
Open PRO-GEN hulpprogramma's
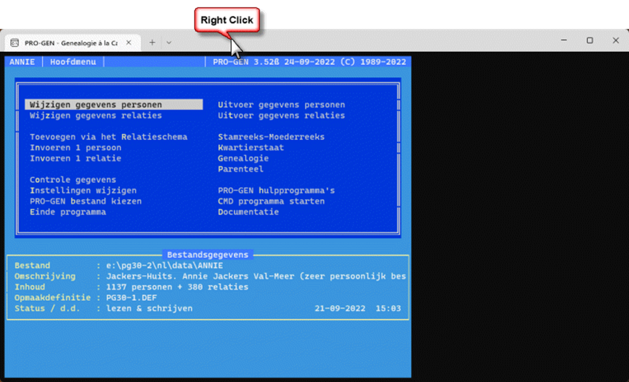276,191
